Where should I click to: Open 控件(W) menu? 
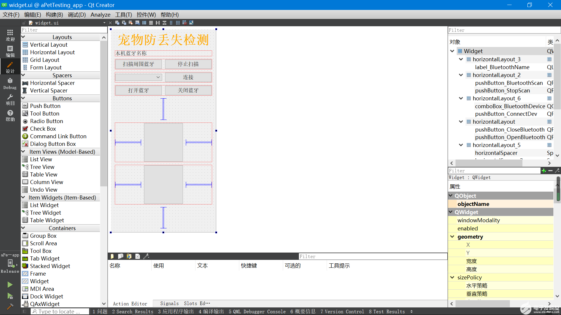[x=146, y=15]
